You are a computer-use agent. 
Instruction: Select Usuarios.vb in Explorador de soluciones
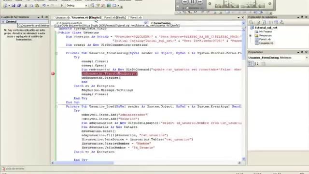click(x=266, y=43)
